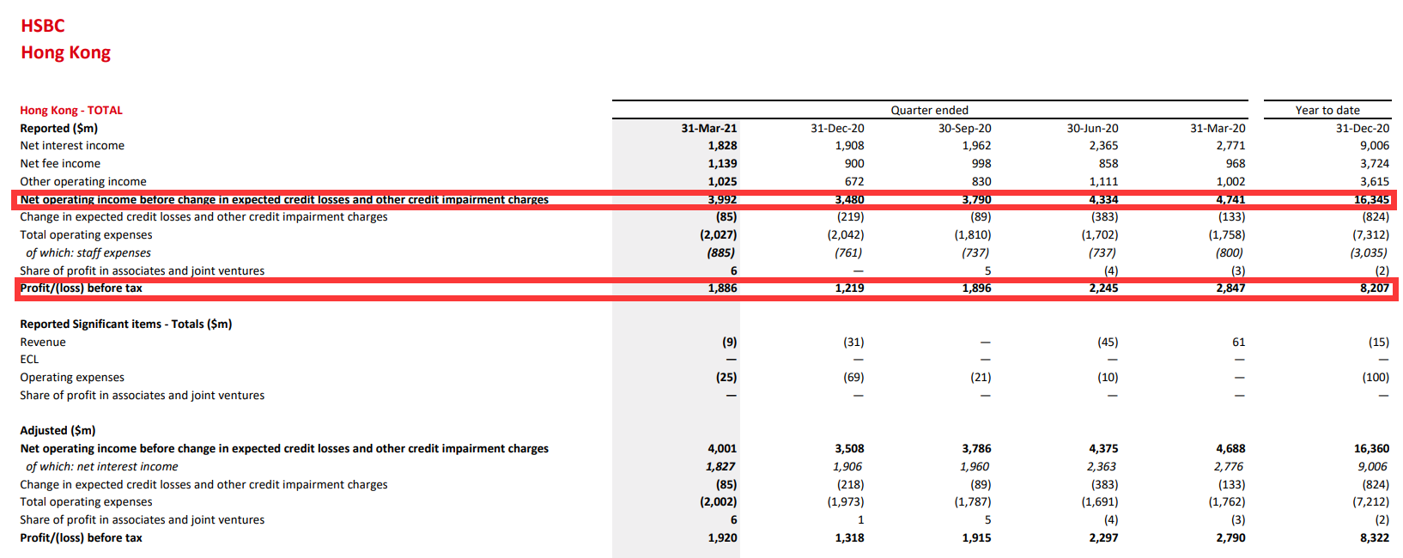Select the Reported ($m) section heading
The height and width of the screenshot is (558, 1403).
click(59, 128)
